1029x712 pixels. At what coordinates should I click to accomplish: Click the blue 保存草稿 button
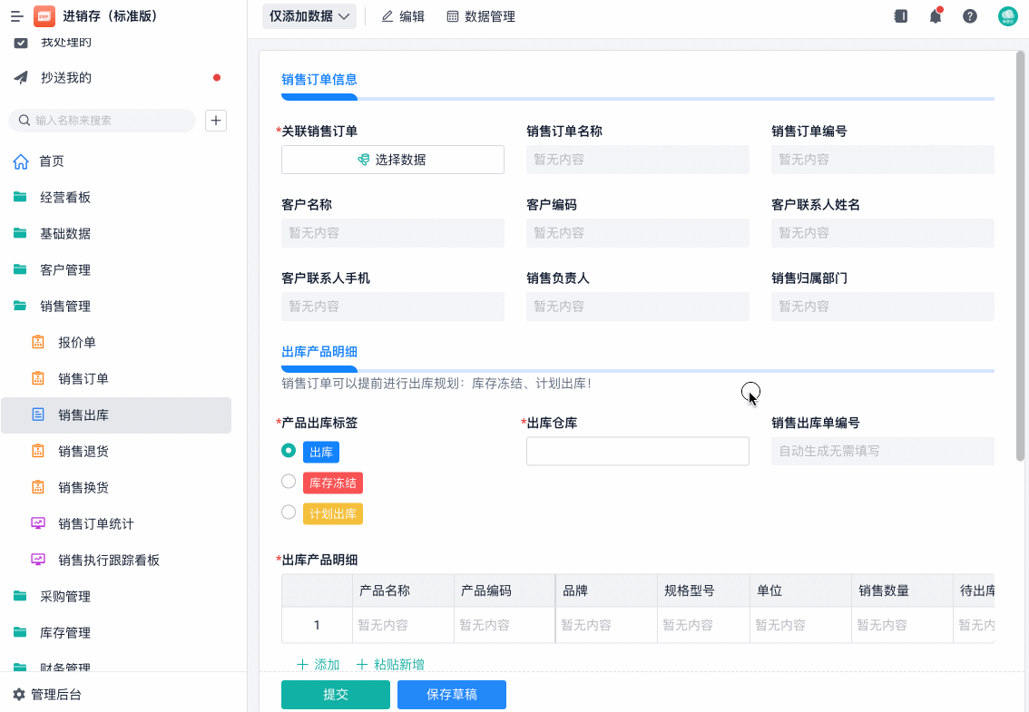click(x=452, y=694)
